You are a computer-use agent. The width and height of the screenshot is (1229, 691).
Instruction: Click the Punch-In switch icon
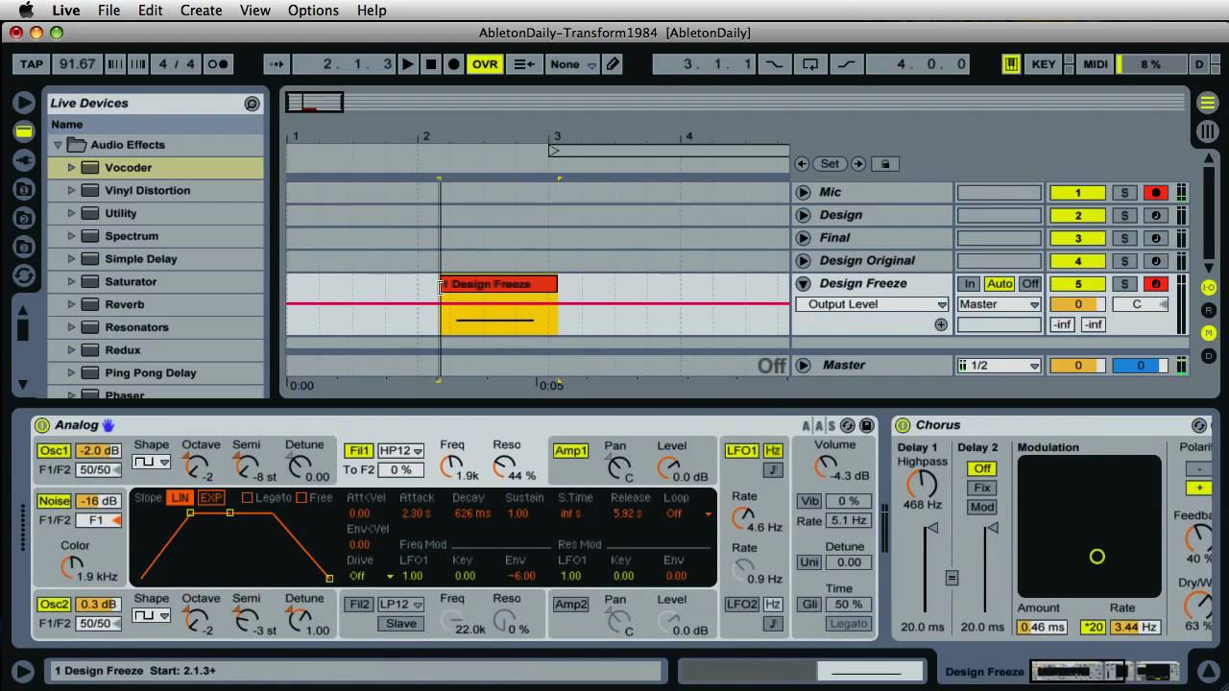(773, 64)
